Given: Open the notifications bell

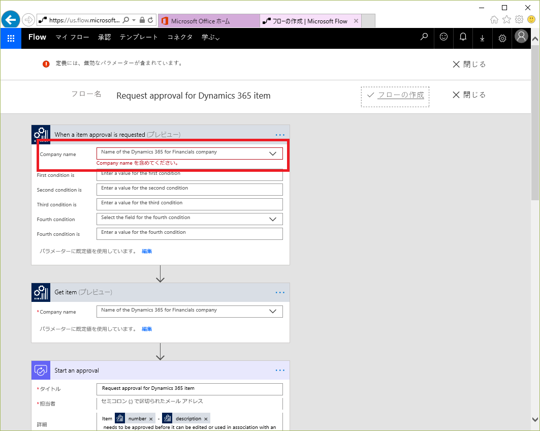Looking at the screenshot, I should tap(463, 37).
